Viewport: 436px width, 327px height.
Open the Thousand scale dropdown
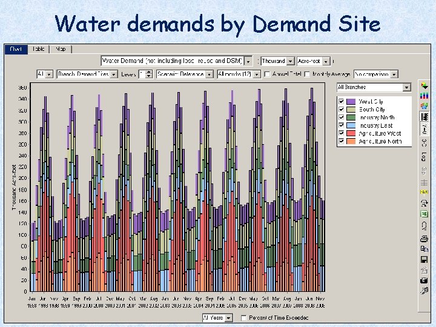(x=277, y=61)
